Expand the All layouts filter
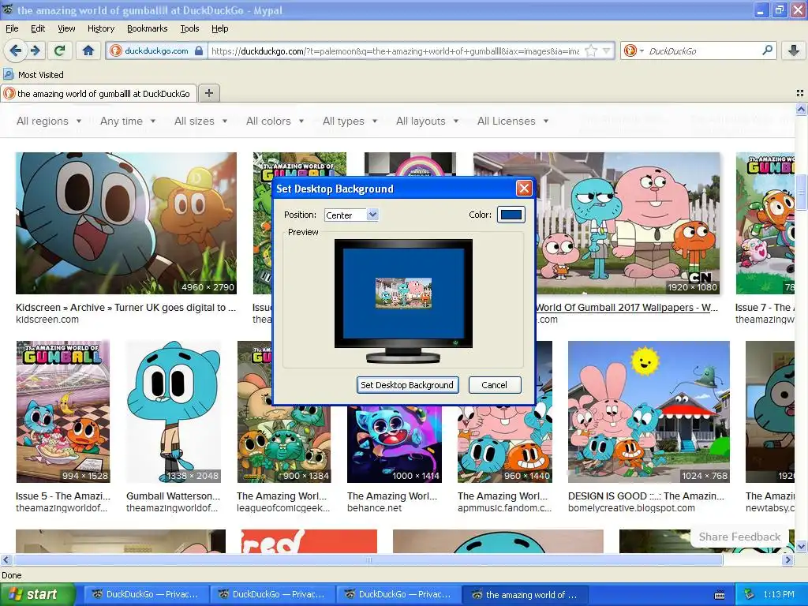 point(427,121)
